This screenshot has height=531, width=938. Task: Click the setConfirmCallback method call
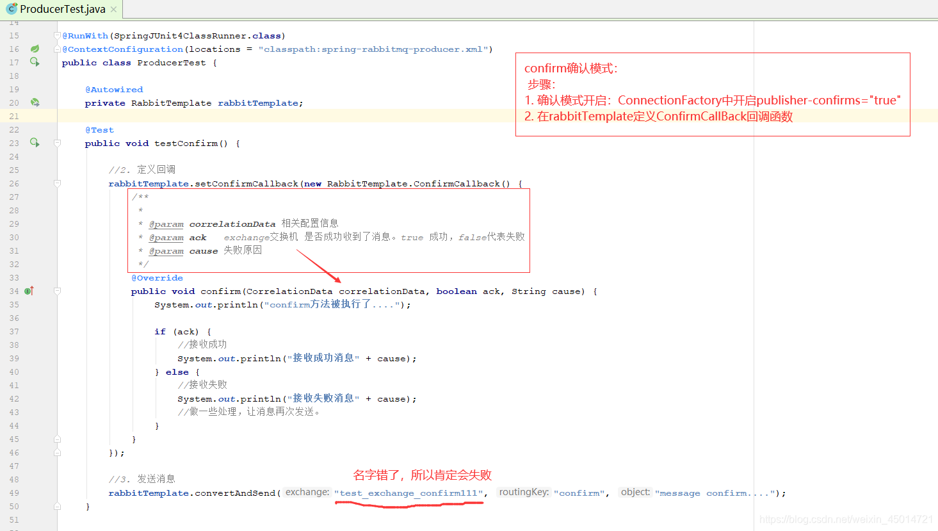pyautogui.click(x=247, y=184)
